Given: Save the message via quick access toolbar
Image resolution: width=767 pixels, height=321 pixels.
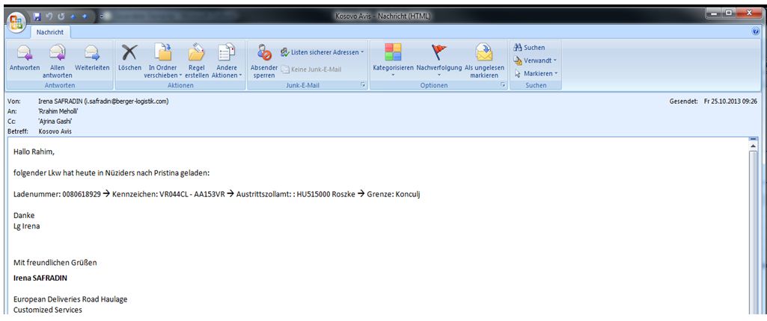Looking at the screenshot, I should [37, 16].
